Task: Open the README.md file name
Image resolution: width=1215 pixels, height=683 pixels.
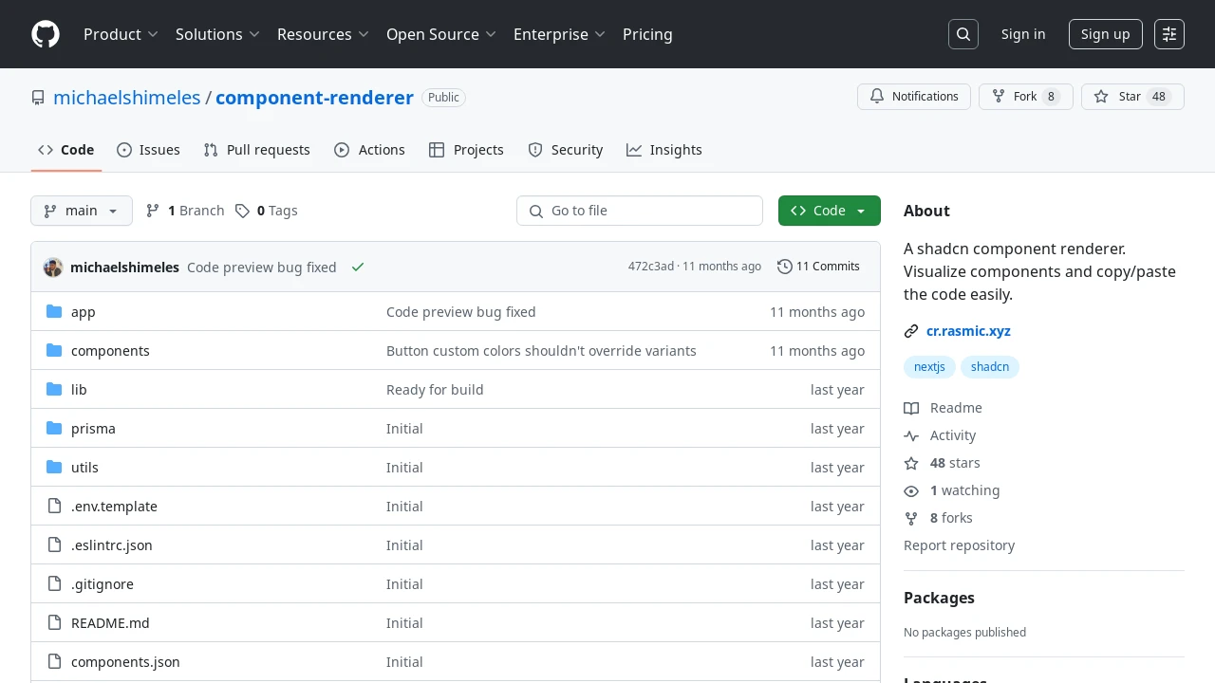Action: tap(110, 623)
